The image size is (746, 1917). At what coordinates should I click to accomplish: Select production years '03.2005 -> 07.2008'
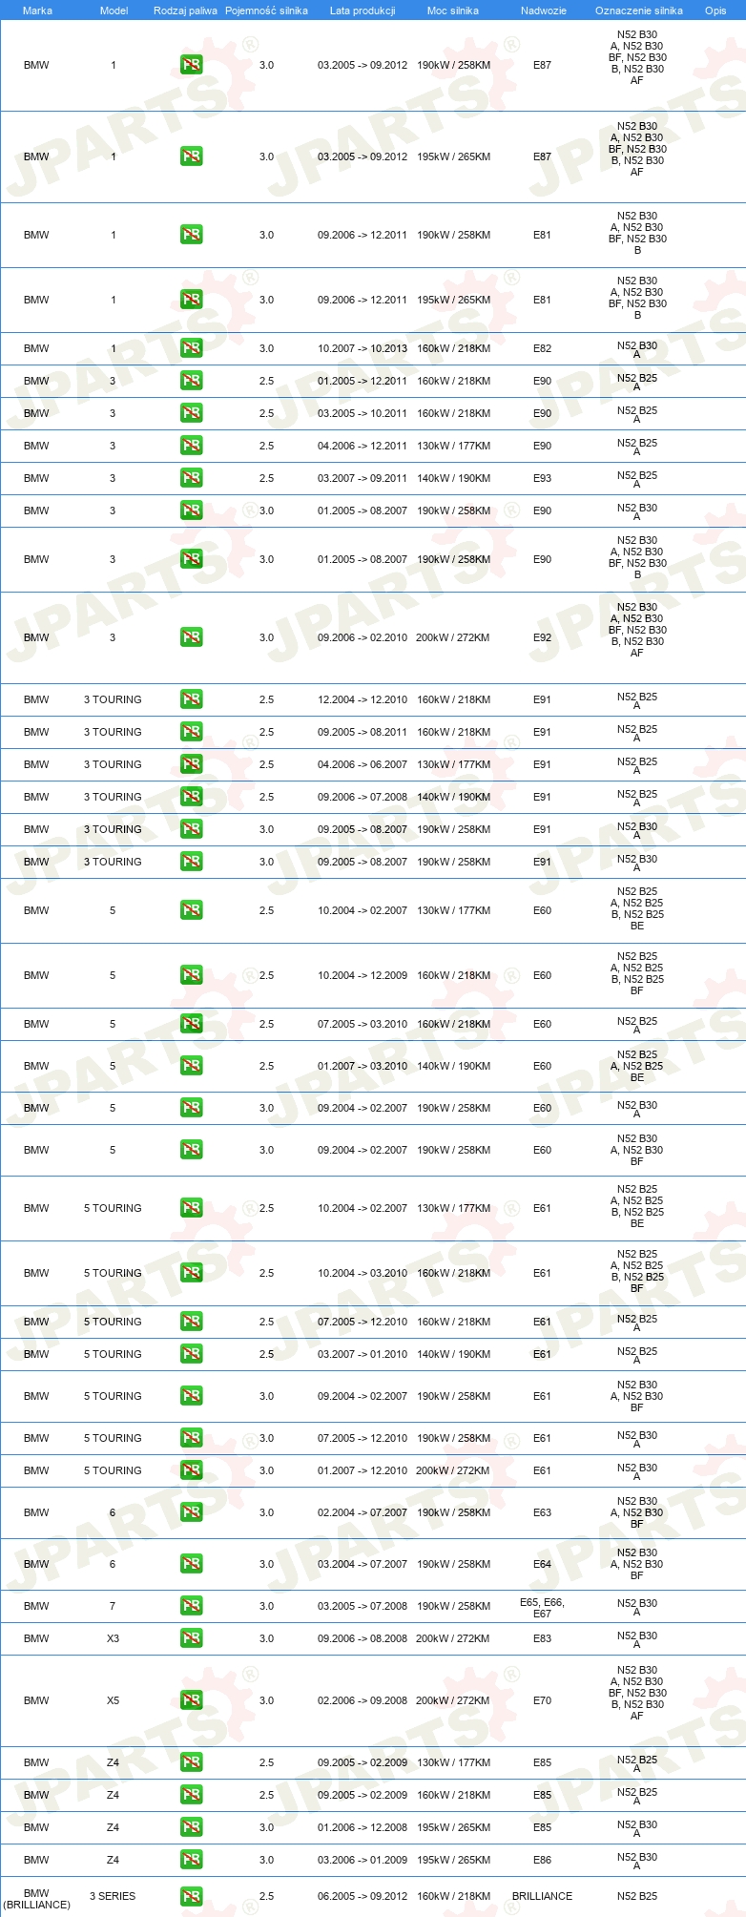pos(363,1606)
